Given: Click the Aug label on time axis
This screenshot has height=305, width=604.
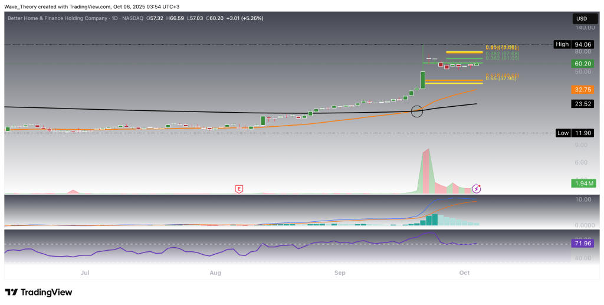Looking at the screenshot, I should tap(215, 273).
